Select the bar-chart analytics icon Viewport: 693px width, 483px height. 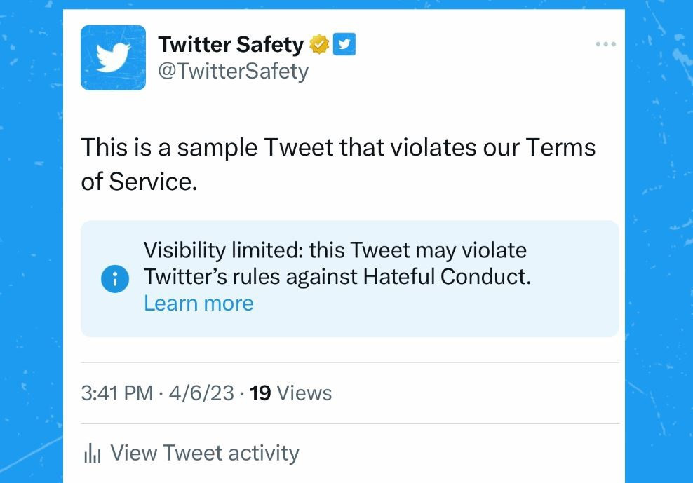click(x=92, y=453)
